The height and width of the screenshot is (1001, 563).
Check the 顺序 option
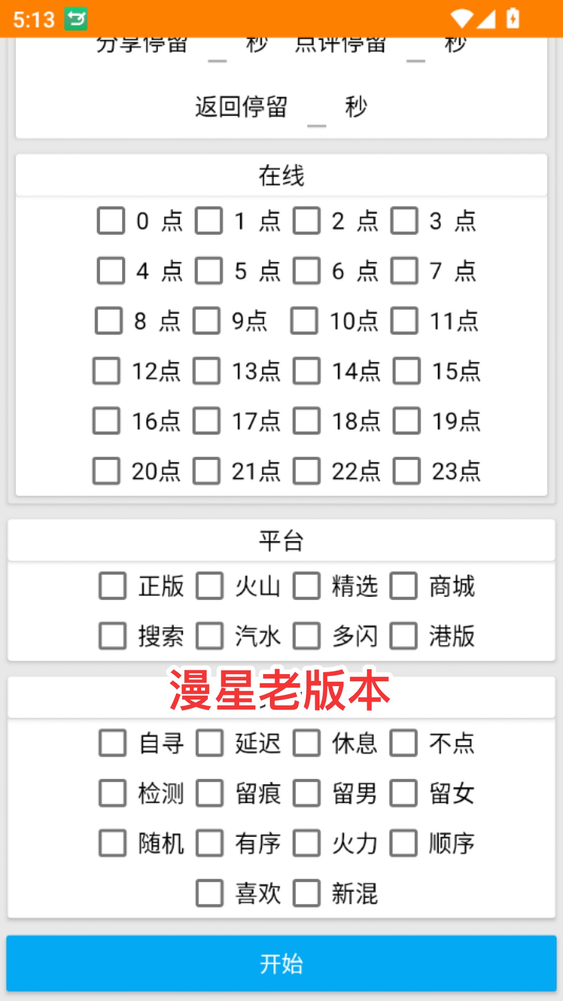pos(403,843)
